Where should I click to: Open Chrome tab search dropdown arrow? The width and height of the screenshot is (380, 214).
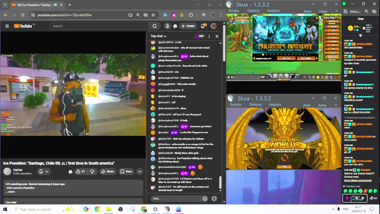point(5,5)
